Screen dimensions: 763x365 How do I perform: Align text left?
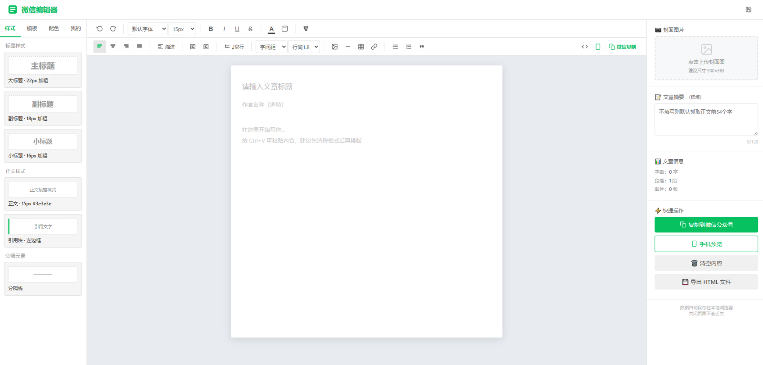99,47
